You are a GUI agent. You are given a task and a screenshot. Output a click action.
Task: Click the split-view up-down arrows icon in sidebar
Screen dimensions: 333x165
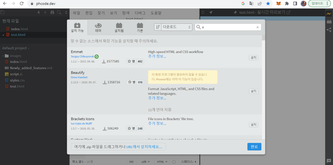point(66,12)
